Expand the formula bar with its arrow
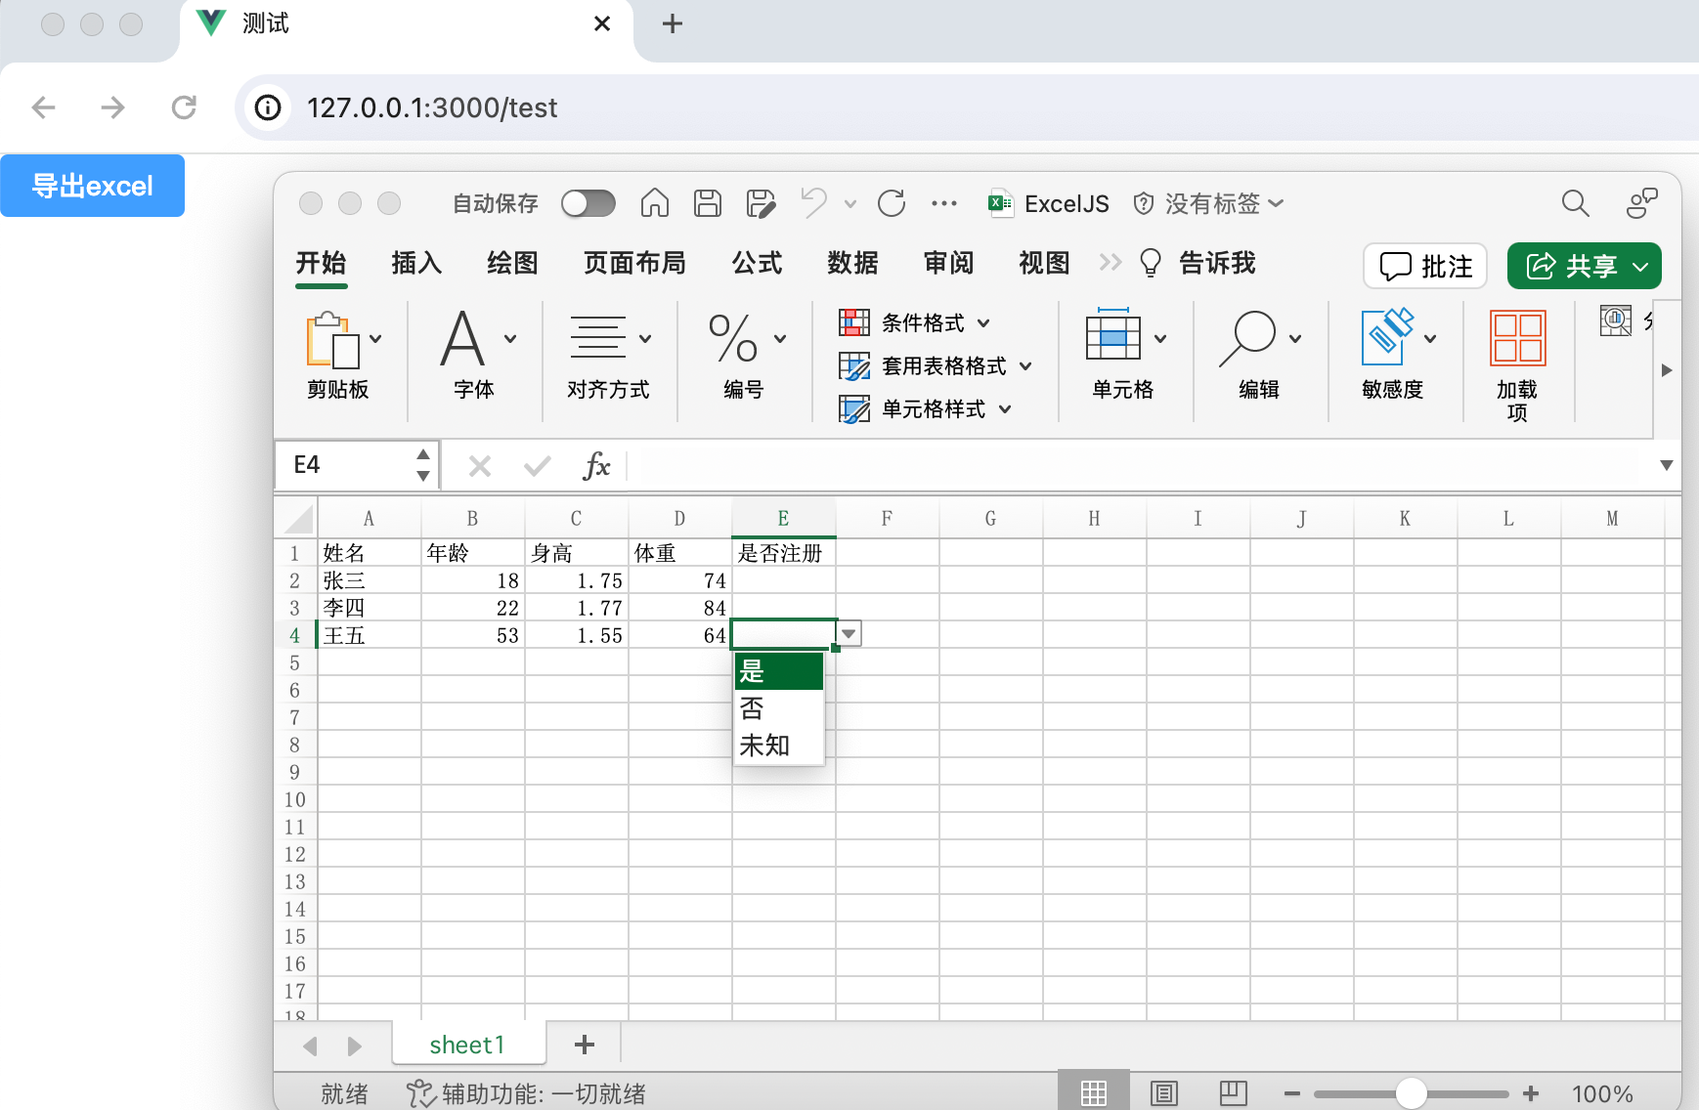Viewport: 1699px width, 1110px height. coord(1667,466)
